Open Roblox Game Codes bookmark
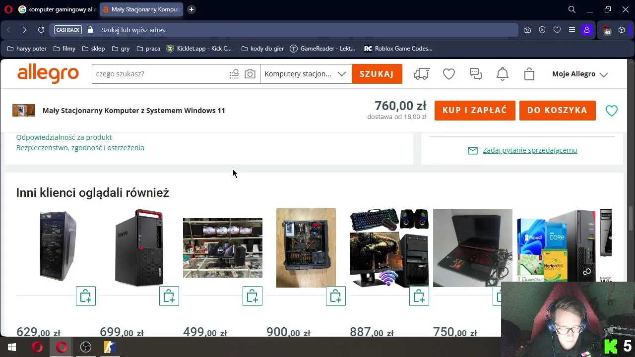 (x=398, y=49)
